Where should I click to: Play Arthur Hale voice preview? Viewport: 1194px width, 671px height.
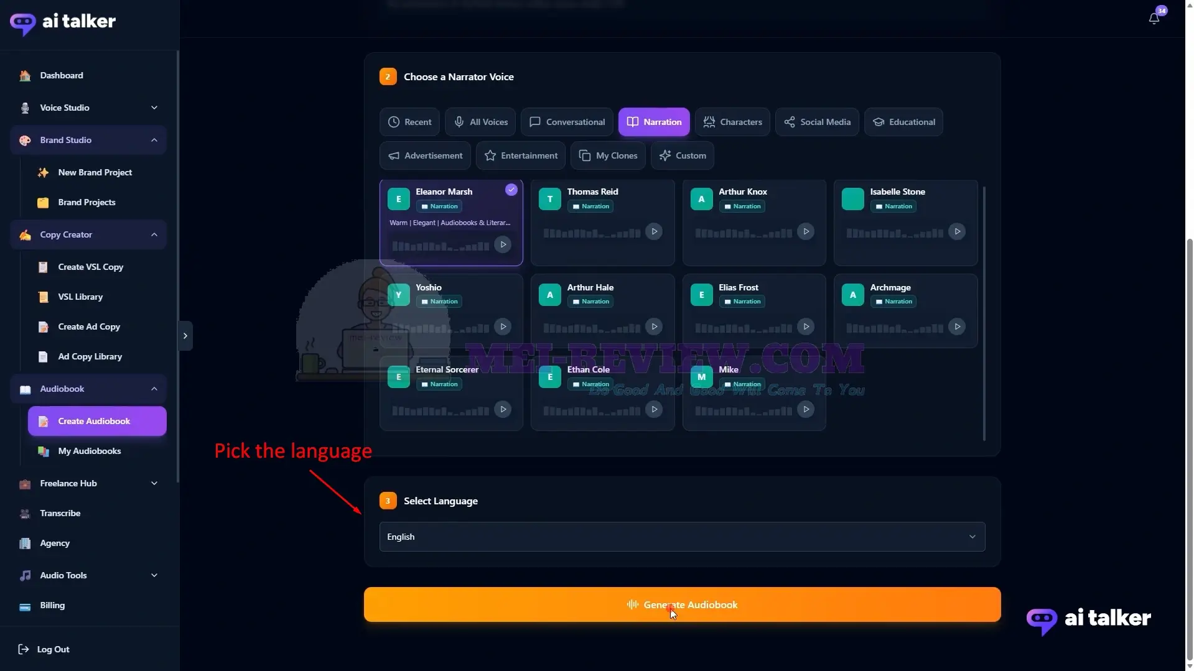[x=654, y=326]
